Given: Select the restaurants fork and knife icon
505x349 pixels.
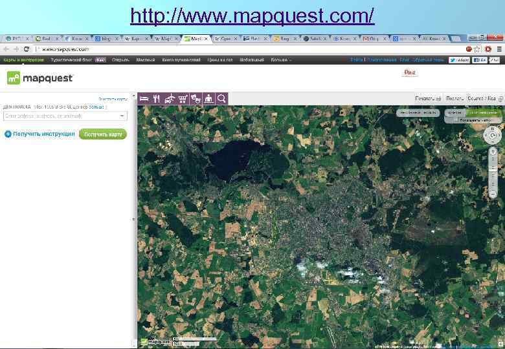Looking at the screenshot, I should 157,99.
